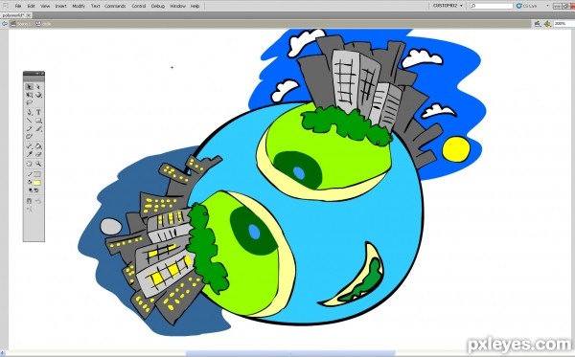Click the horizontal scrollbar thumb
Screen dimensions: 575x357
pos(290,353)
